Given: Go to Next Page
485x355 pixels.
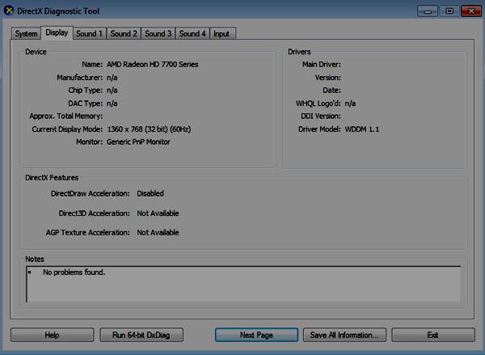Looking at the screenshot, I should [x=256, y=335].
